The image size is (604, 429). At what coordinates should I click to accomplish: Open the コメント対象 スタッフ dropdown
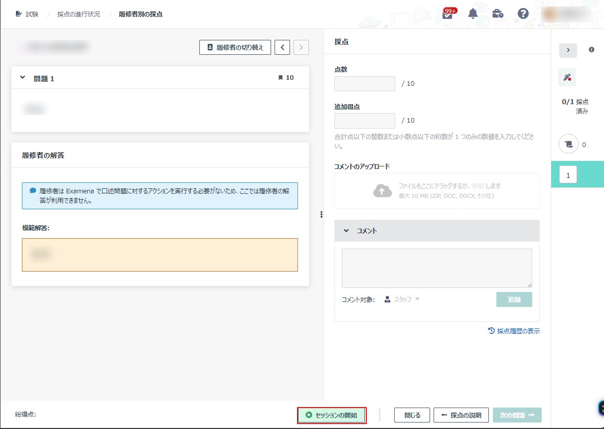click(x=402, y=299)
